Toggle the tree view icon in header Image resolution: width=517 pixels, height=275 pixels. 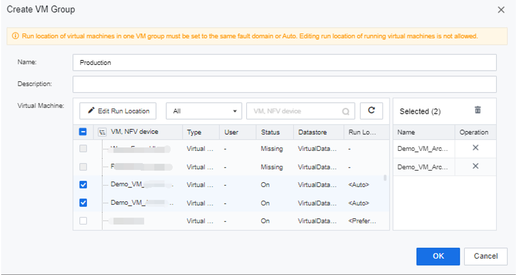(103, 132)
